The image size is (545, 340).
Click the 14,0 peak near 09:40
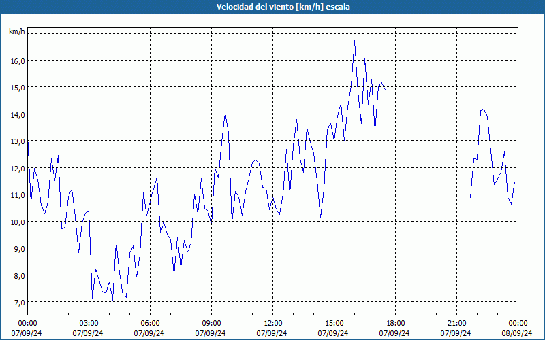click(x=225, y=113)
